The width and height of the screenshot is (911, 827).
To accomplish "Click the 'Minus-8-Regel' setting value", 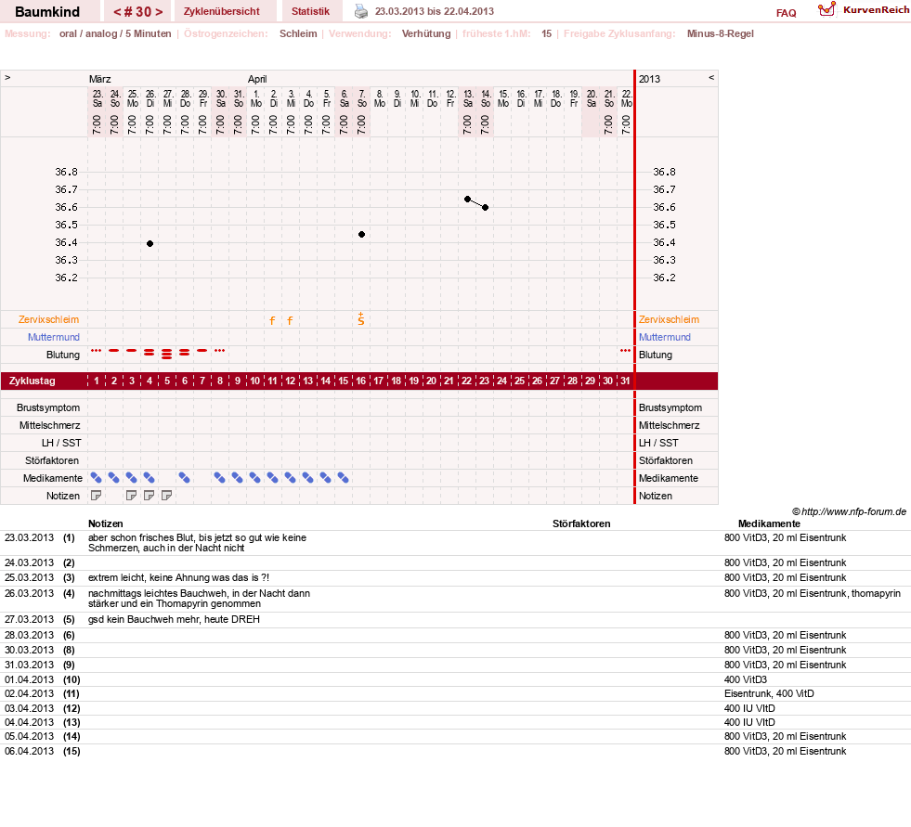I will [x=720, y=33].
